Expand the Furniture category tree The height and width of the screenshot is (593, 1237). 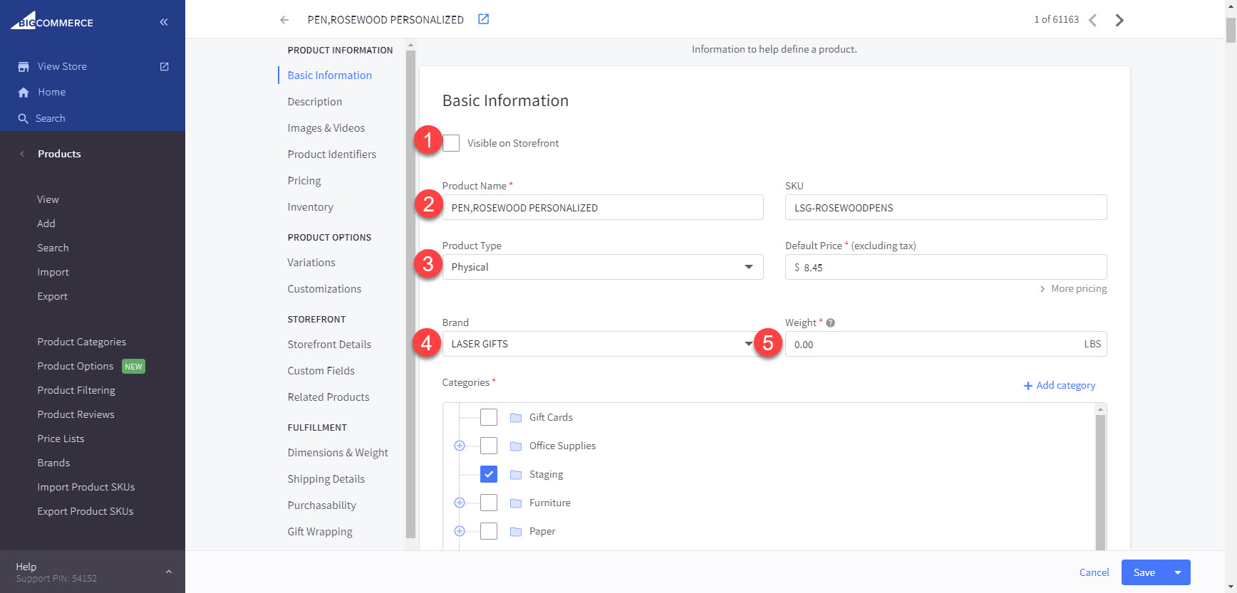460,503
